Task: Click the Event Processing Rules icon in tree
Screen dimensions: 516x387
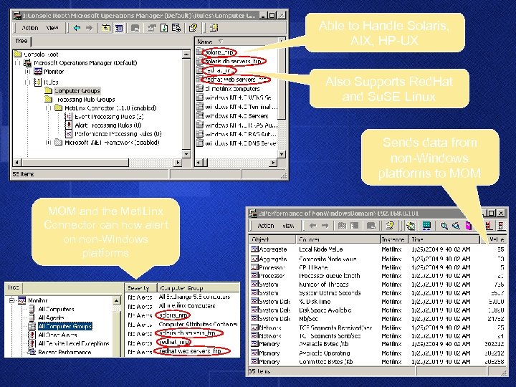Action: (x=68, y=117)
